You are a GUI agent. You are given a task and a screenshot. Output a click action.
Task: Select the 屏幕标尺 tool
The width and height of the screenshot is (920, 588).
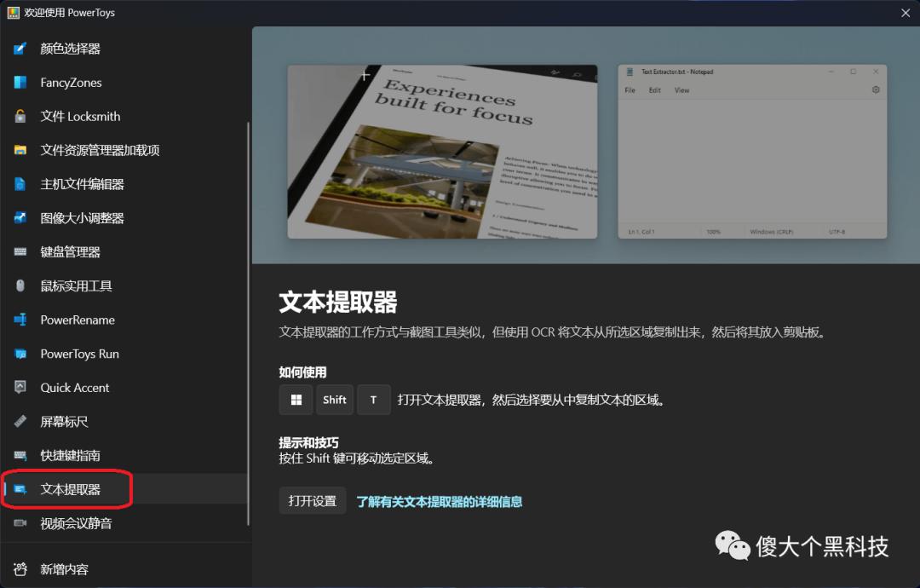click(64, 421)
